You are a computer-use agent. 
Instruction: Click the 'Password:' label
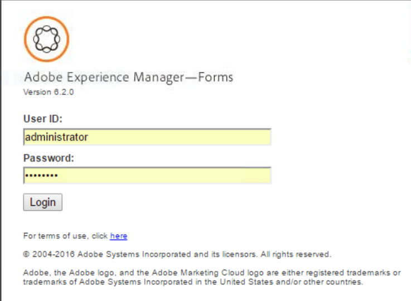[x=49, y=158]
